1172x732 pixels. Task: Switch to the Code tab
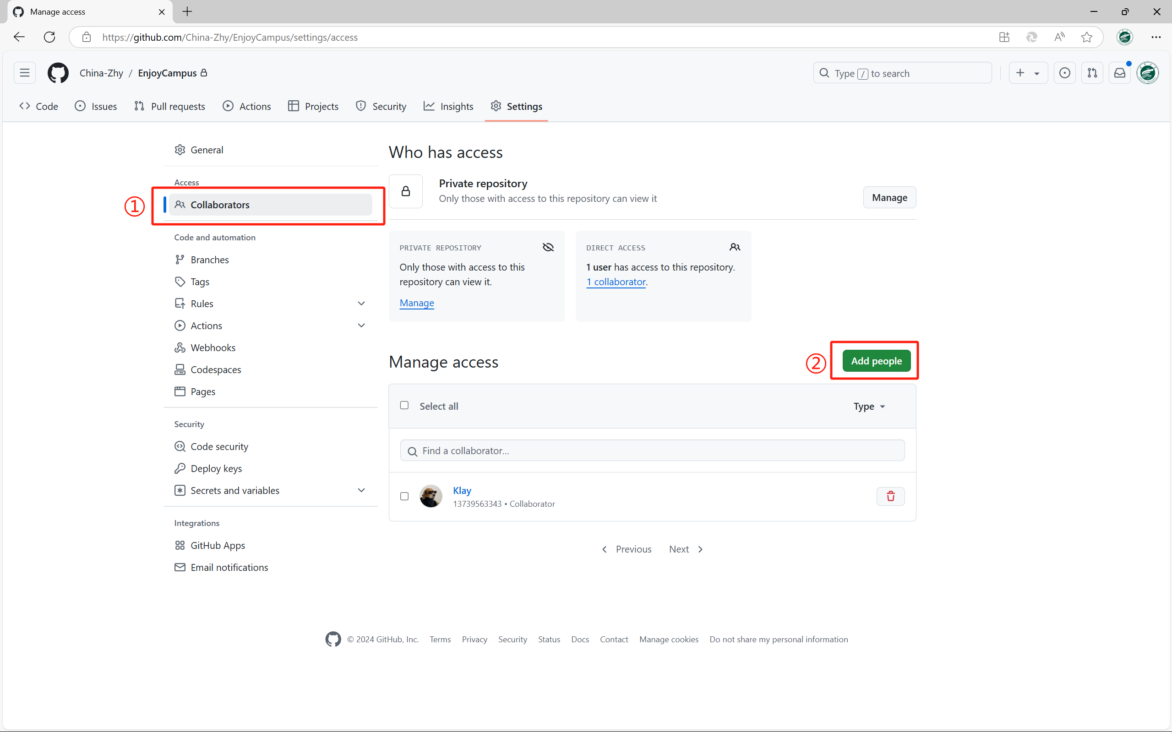(x=39, y=106)
